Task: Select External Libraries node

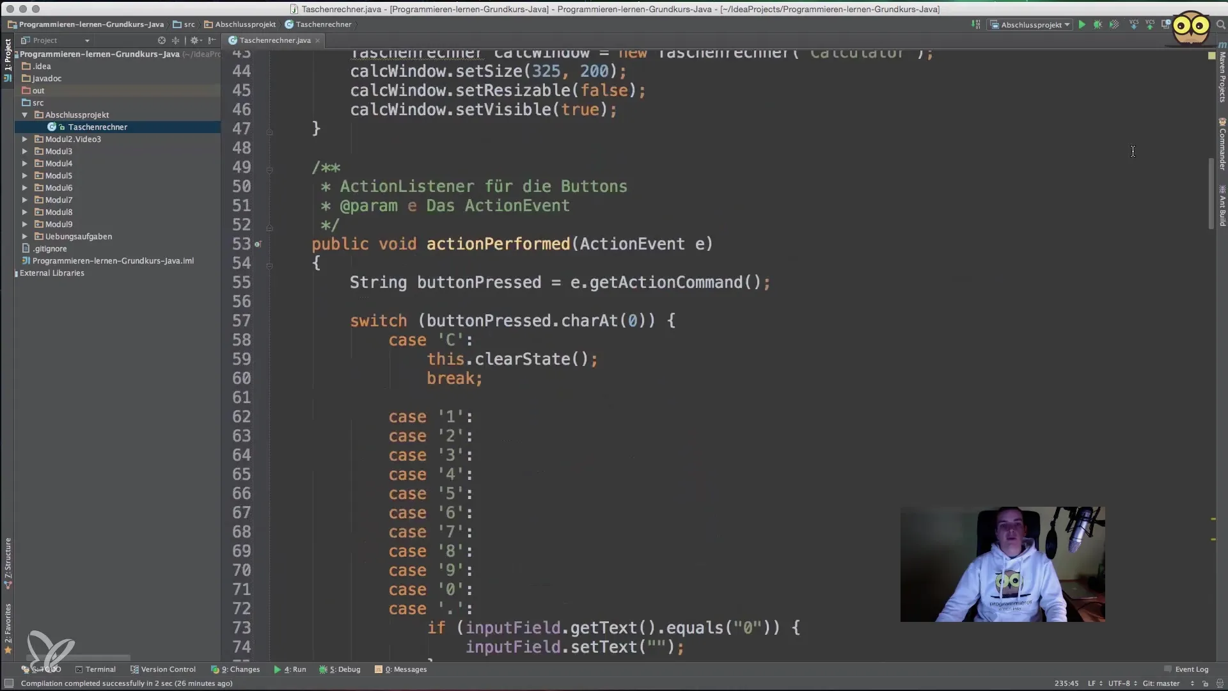Action: click(118, 273)
